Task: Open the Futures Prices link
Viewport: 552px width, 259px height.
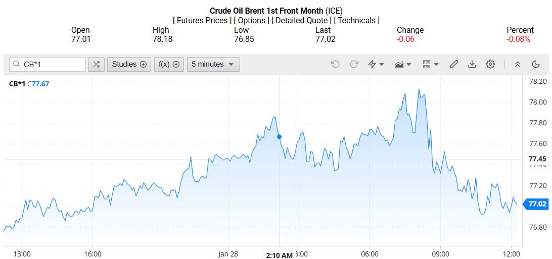Action: (x=202, y=20)
